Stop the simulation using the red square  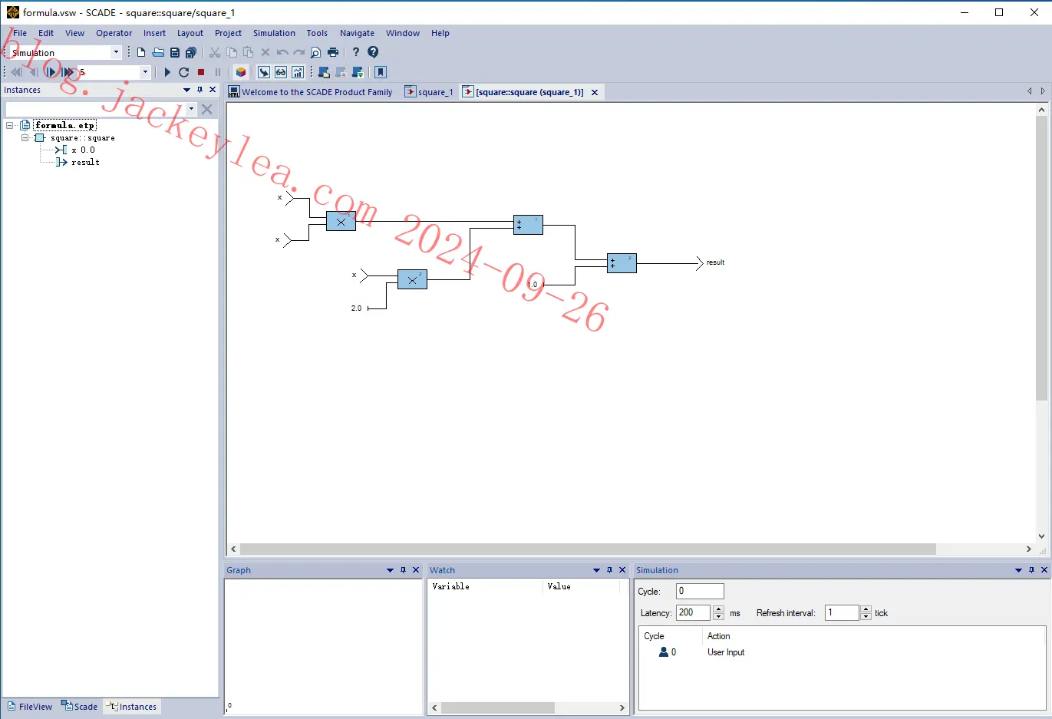click(201, 72)
